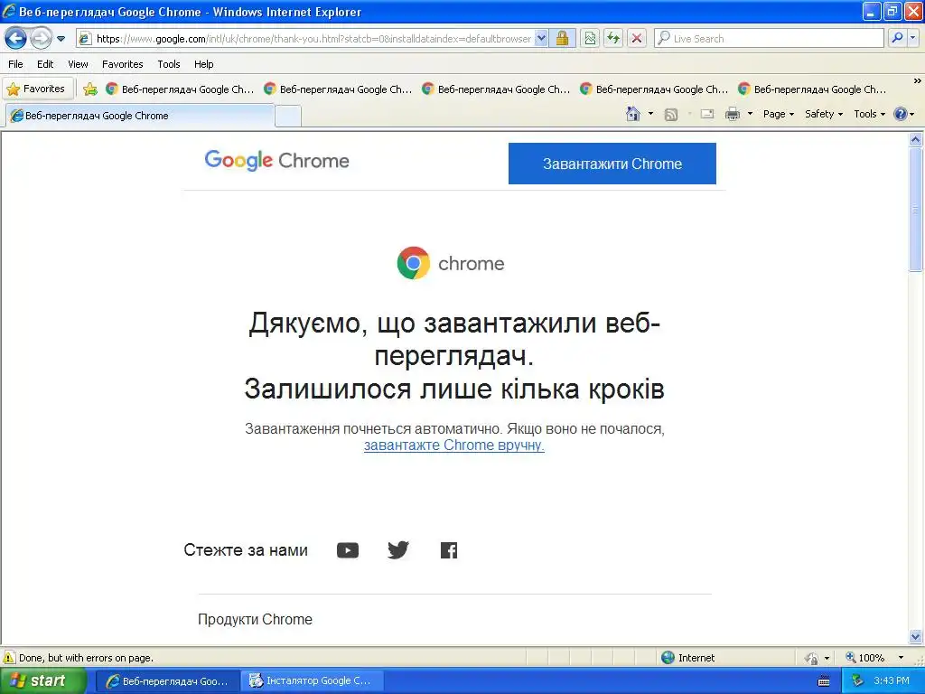Screen dimensions: 925x694
Task: Click the address bar URL field
Action: 313,39
